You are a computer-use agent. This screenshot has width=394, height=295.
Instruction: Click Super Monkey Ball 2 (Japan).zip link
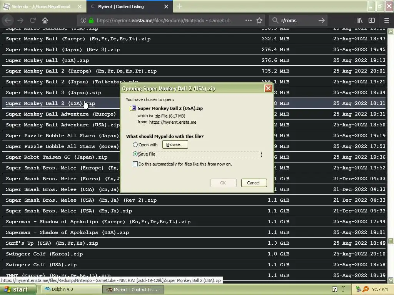click(53, 93)
